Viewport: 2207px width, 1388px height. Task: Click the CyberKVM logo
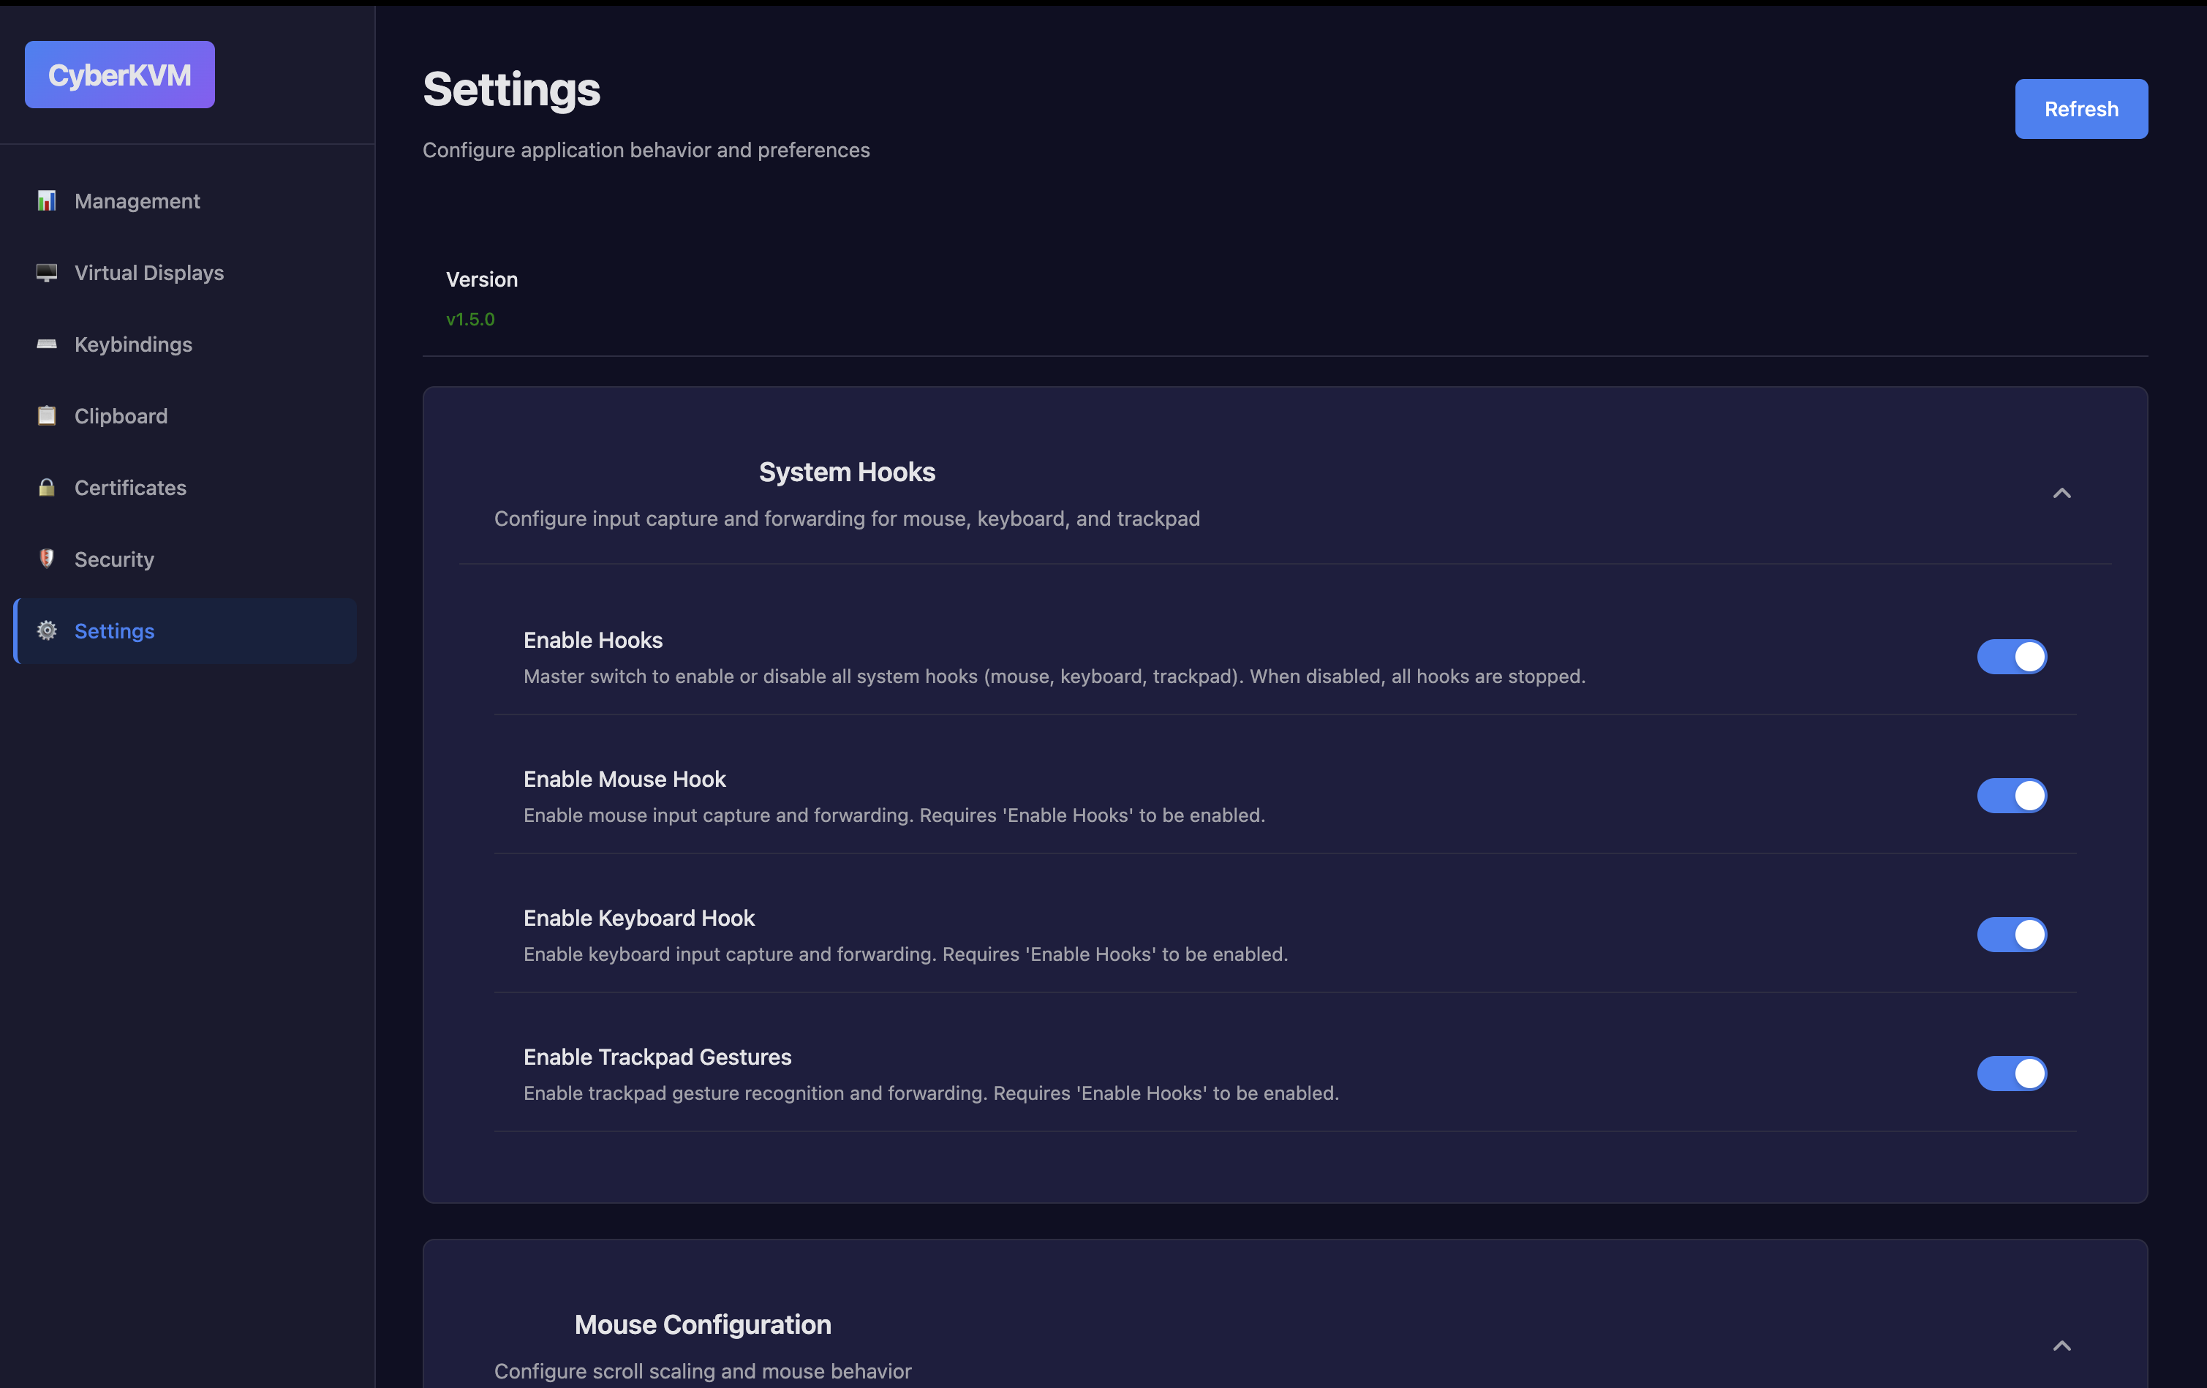pos(119,75)
